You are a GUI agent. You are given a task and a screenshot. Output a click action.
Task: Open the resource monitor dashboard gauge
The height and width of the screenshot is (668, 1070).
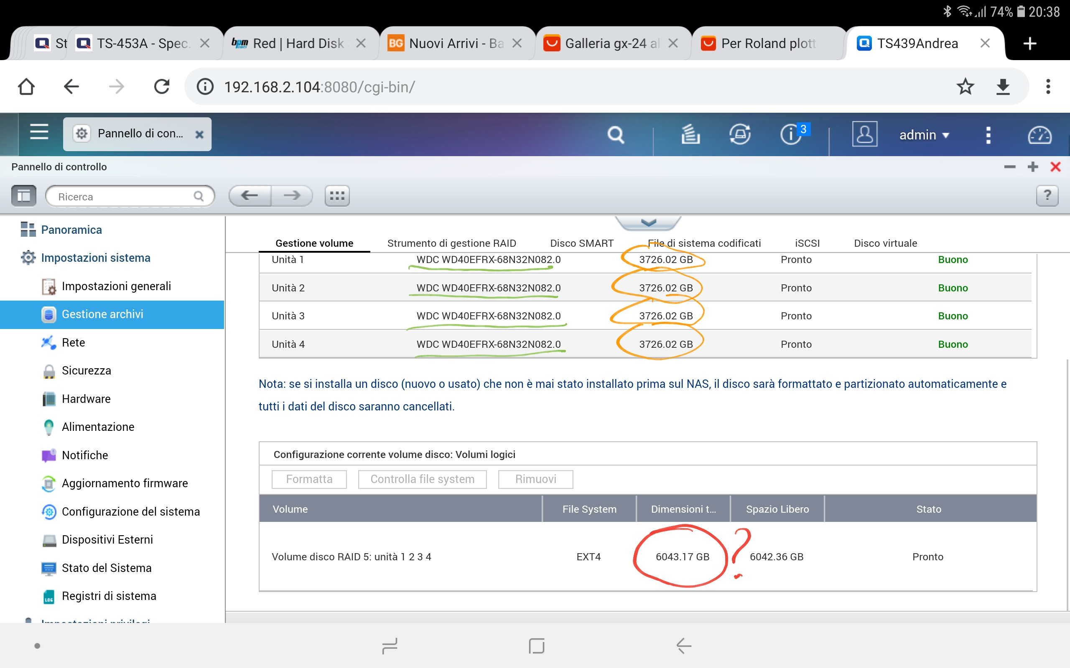coord(1039,135)
